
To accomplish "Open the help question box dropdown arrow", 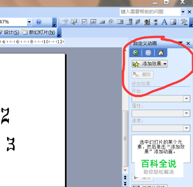I will 183,12.
